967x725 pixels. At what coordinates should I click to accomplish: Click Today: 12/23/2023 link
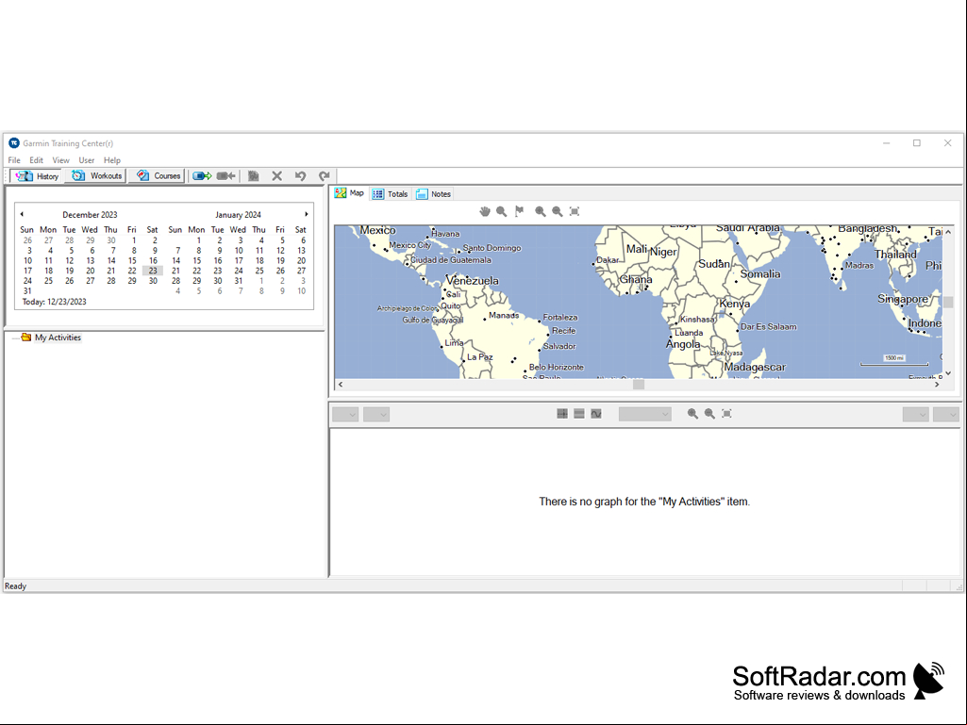point(55,302)
